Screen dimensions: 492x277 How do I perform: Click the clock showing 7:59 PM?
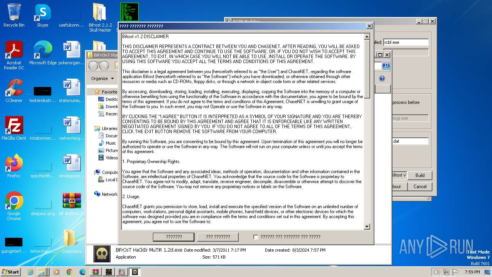tap(472, 272)
